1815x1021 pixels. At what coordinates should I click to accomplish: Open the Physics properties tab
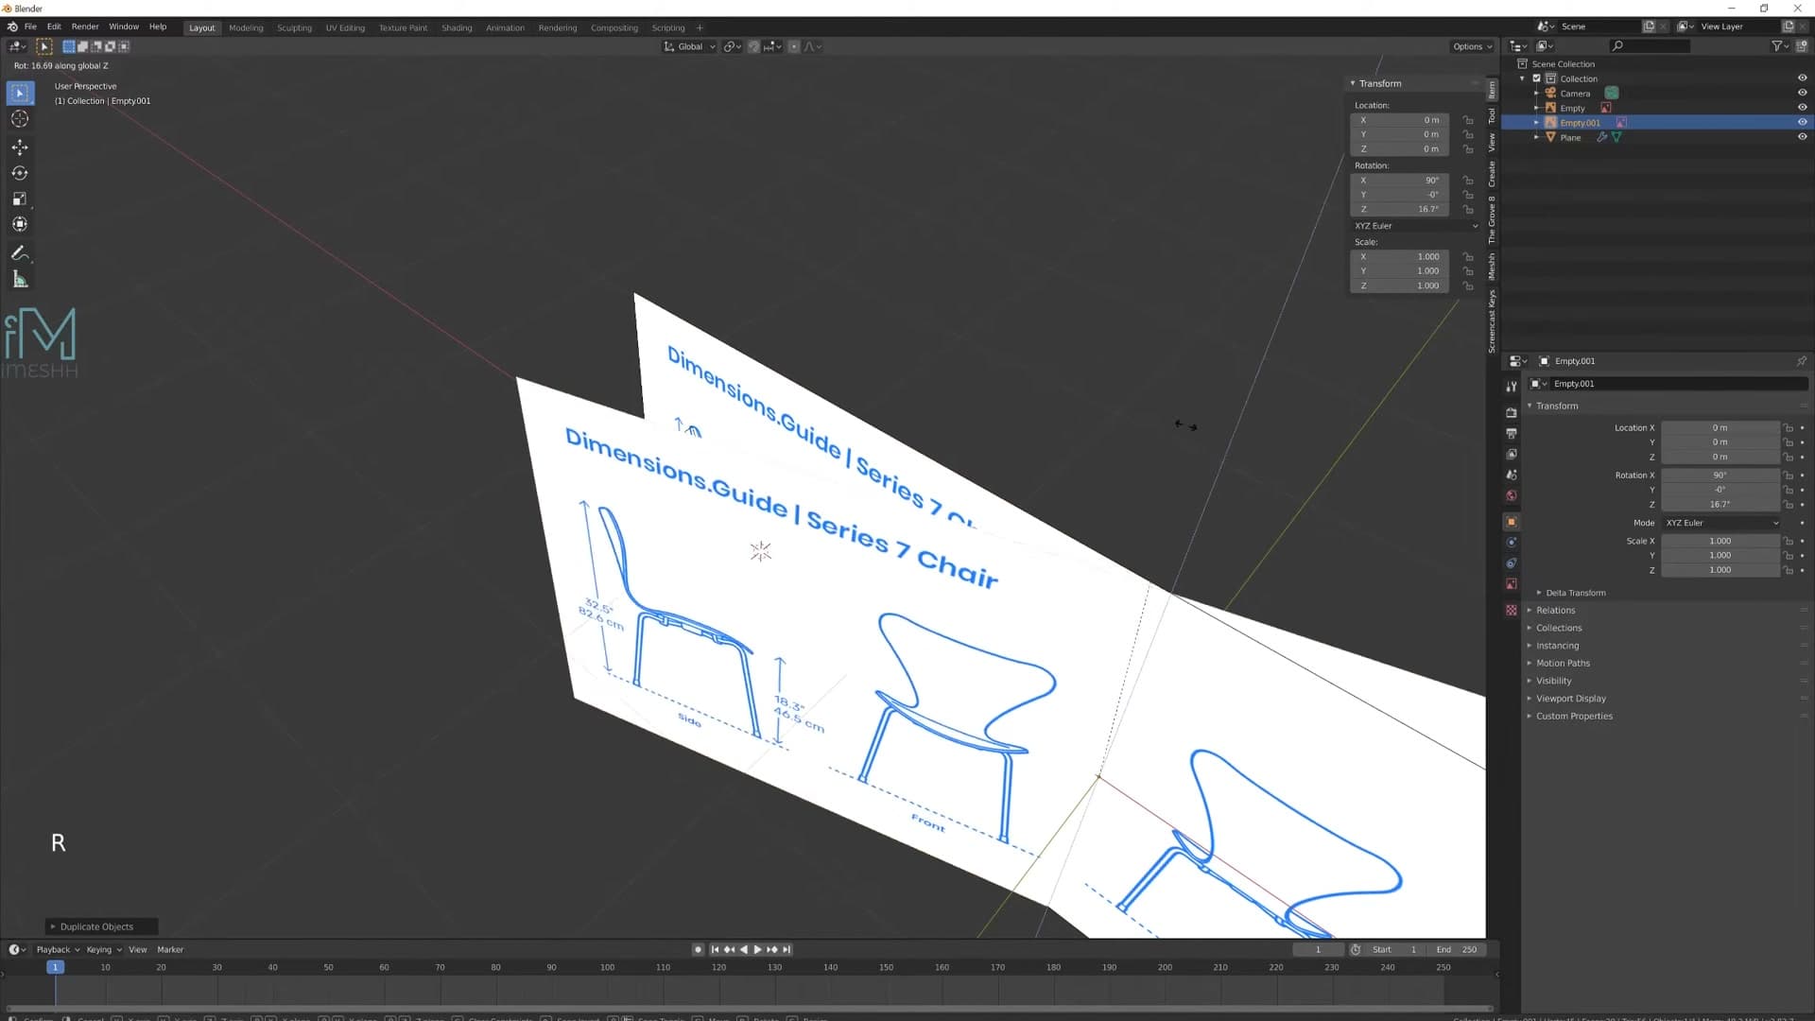[1512, 543]
